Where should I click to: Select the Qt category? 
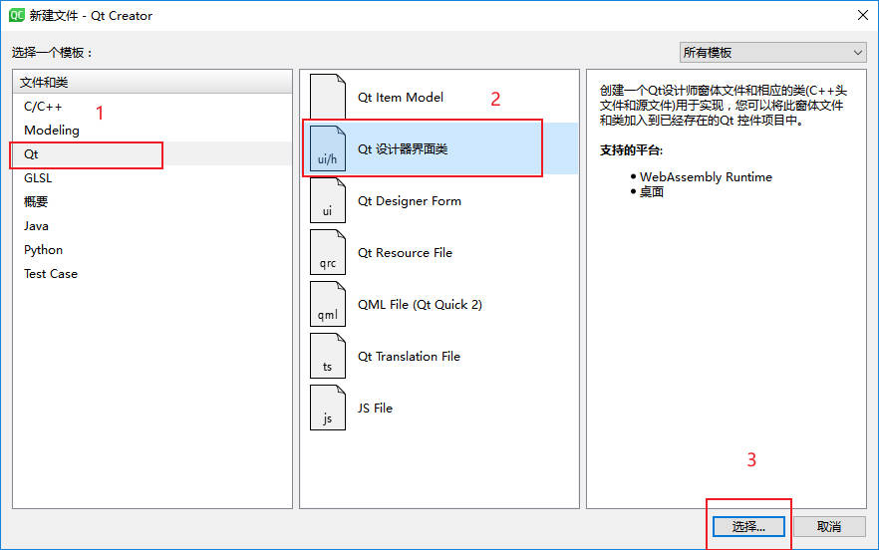[x=151, y=154]
